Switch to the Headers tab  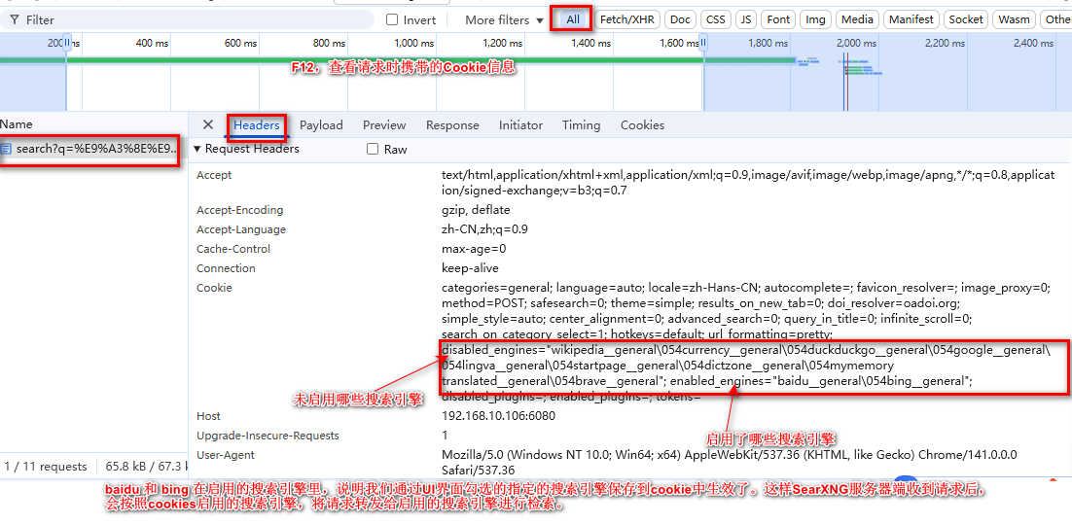[x=257, y=125]
